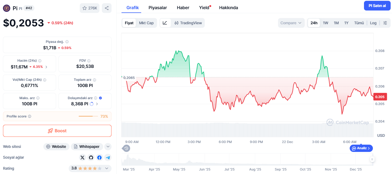Image resolution: width=392 pixels, height=174 pixels.
Task: Open the Whitepaper link
Action: [87, 147]
